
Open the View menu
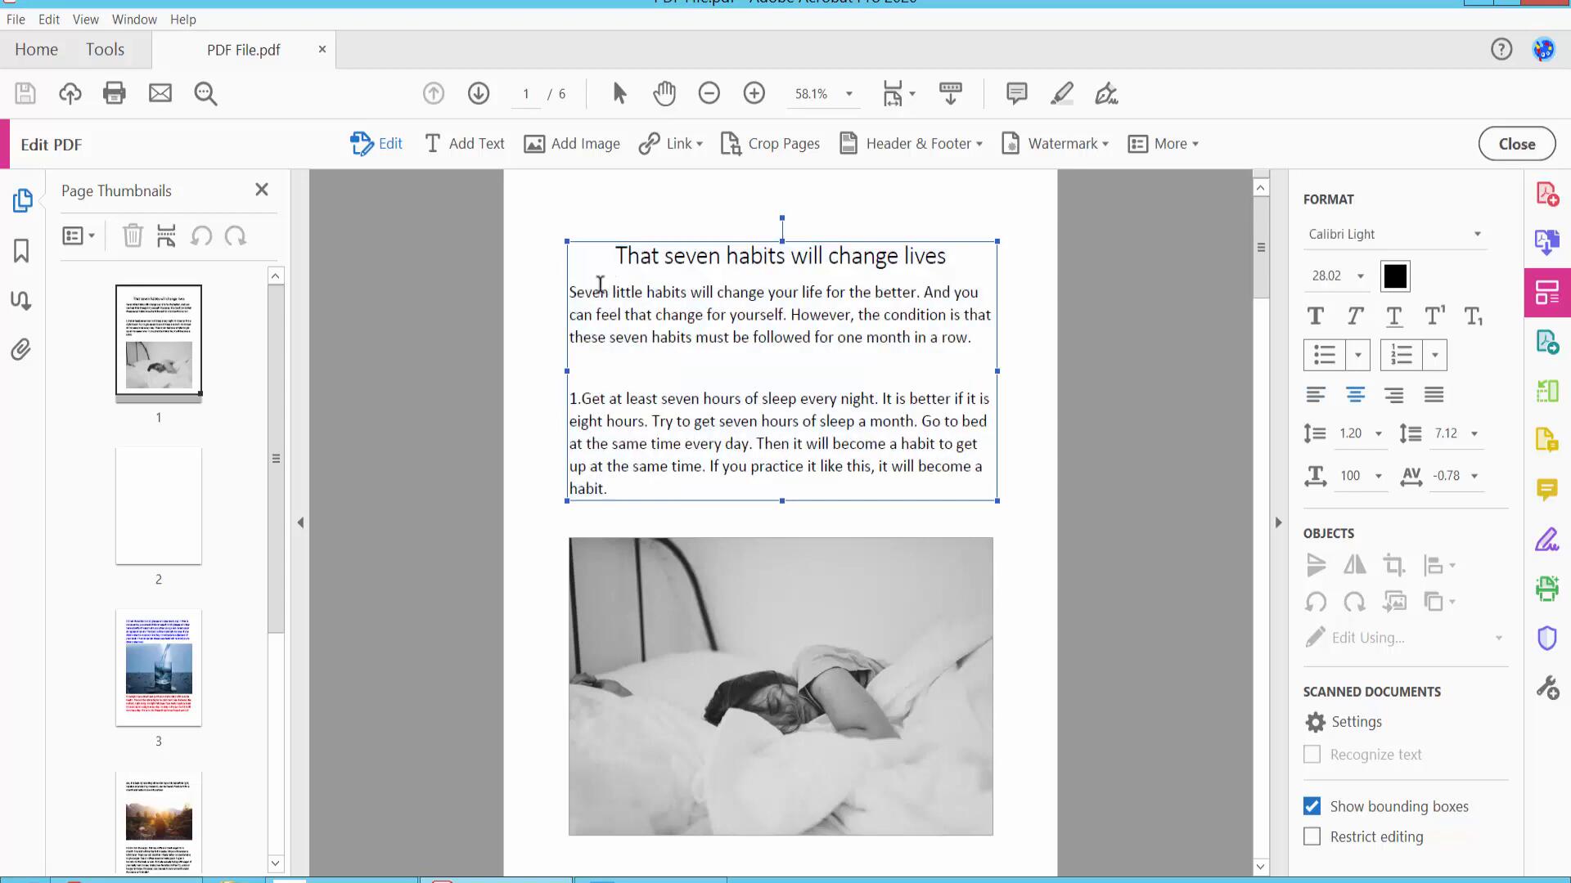85,19
